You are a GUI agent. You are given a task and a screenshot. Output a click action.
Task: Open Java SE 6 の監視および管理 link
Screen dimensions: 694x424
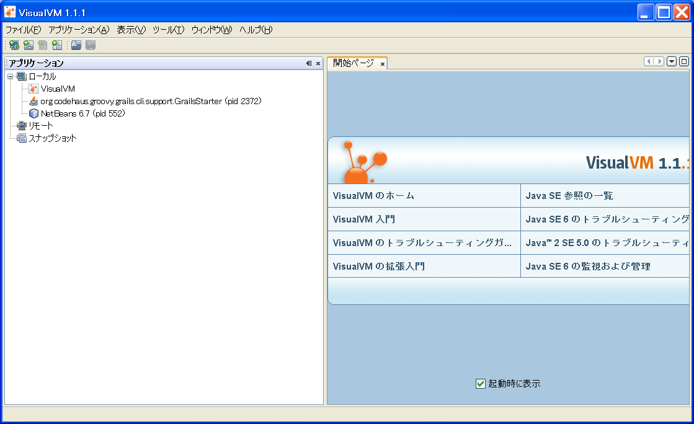[x=588, y=266]
